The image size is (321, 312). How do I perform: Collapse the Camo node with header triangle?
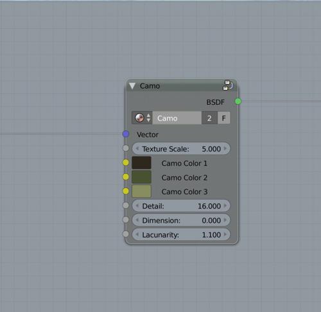point(132,86)
